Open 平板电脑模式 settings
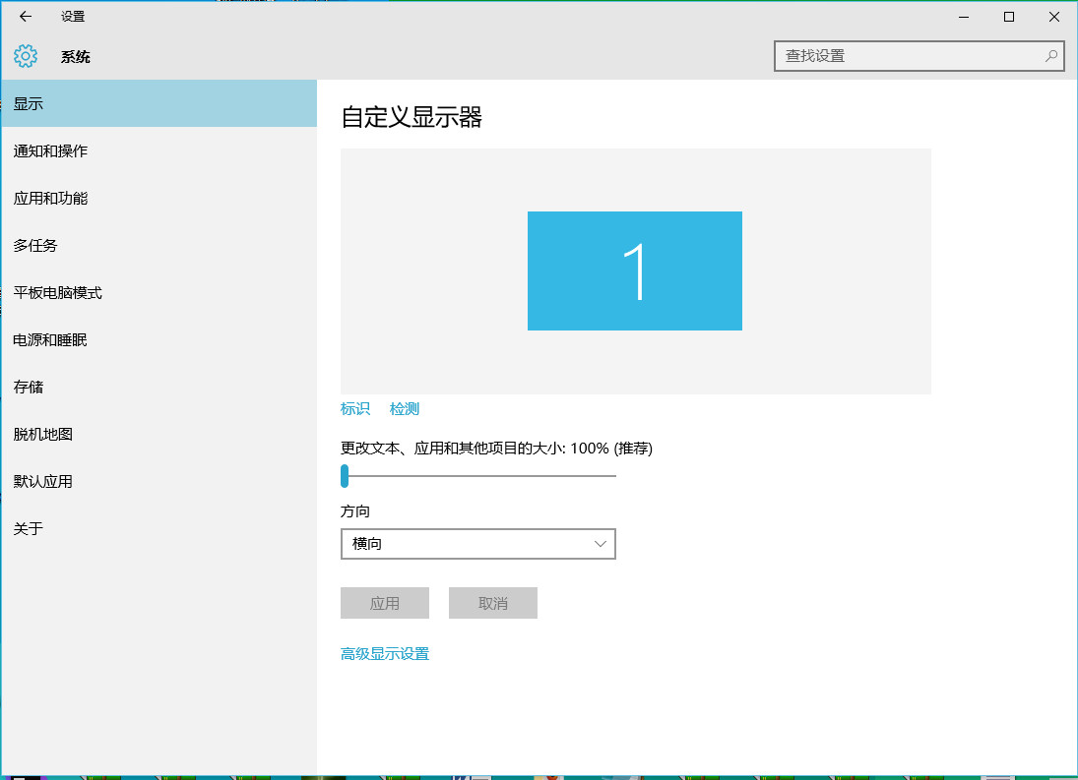 click(x=159, y=292)
